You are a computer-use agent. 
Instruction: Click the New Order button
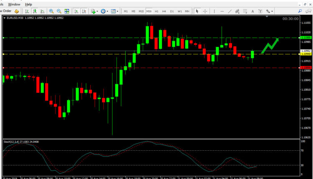point(5,11)
